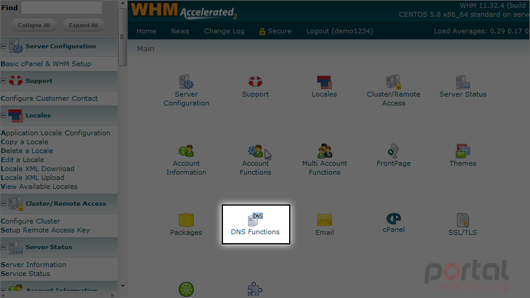
Task: Open Server Information link
Action: (33, 265)
